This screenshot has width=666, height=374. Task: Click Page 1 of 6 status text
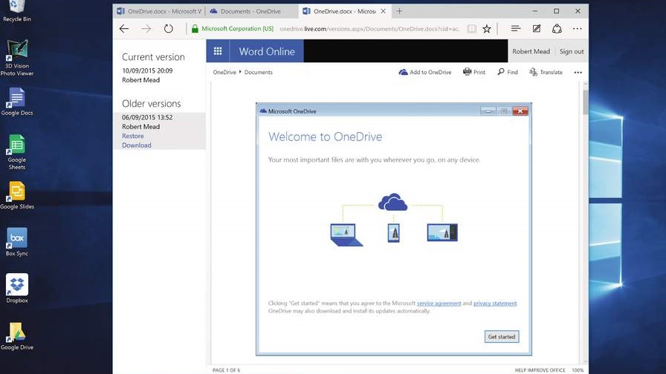point(227,370)
